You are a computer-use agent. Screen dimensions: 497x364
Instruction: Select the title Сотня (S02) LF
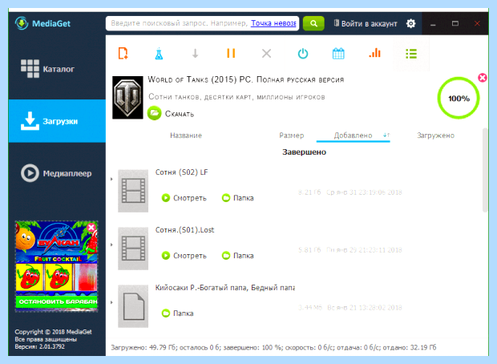point(182,172)
